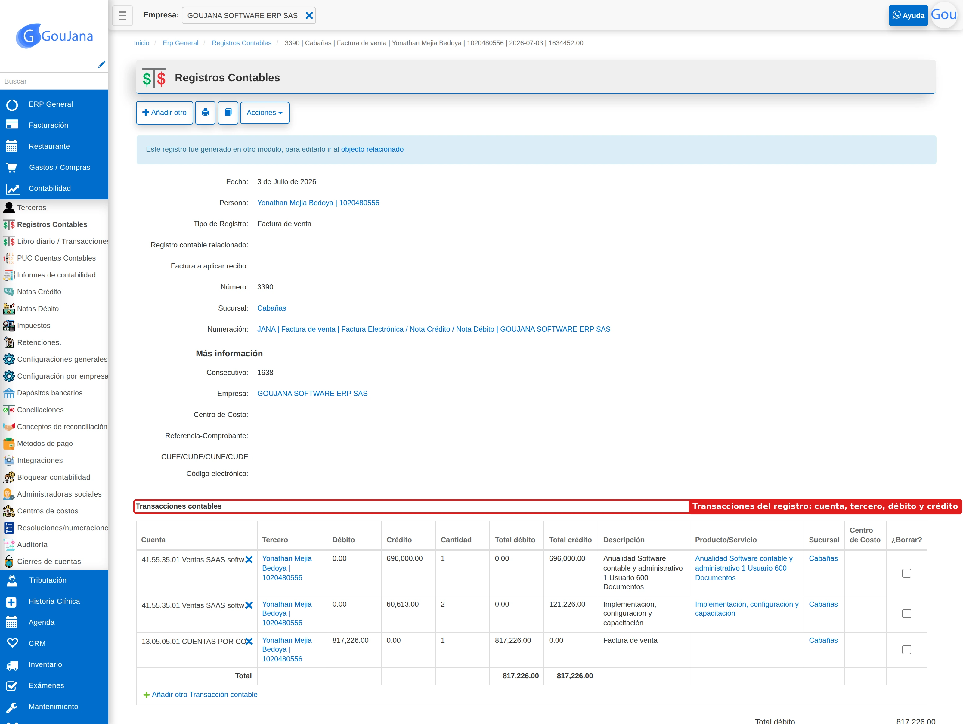Click the Configuración por empresa gear icon

(x=9, y=376)
